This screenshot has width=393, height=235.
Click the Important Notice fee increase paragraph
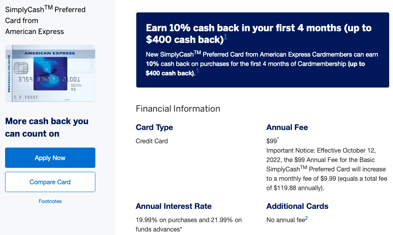326,169
